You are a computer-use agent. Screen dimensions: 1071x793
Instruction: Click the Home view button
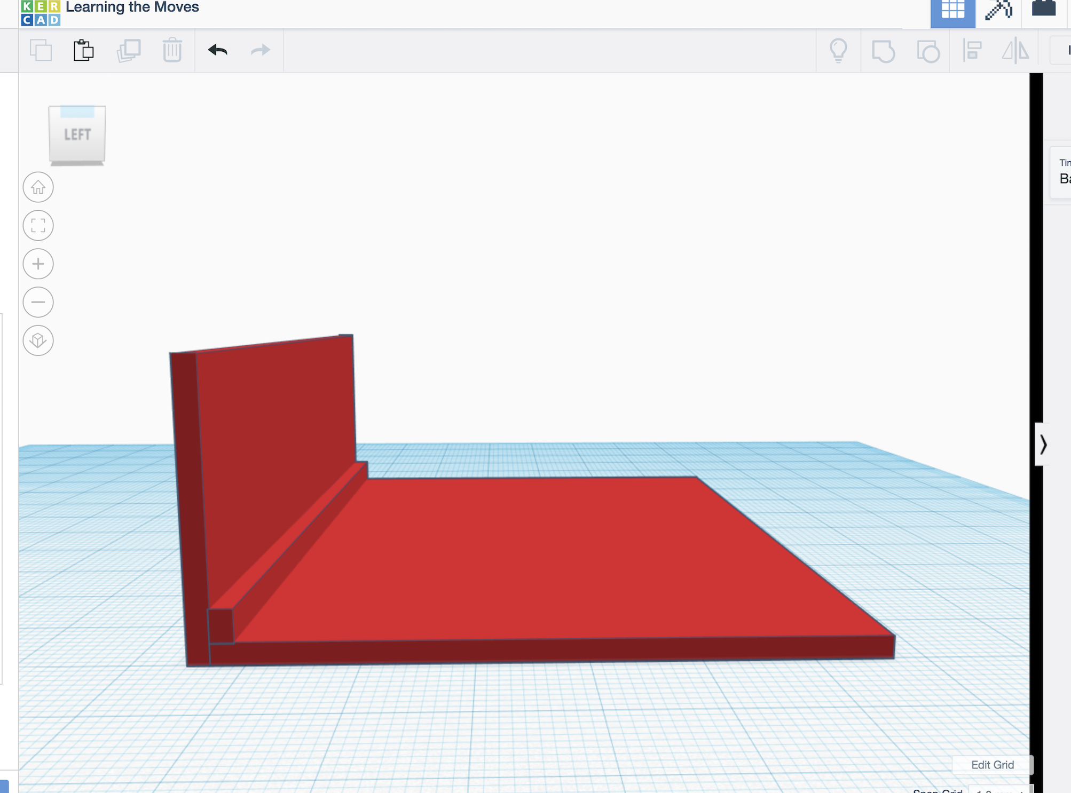[x=38, y=187]
